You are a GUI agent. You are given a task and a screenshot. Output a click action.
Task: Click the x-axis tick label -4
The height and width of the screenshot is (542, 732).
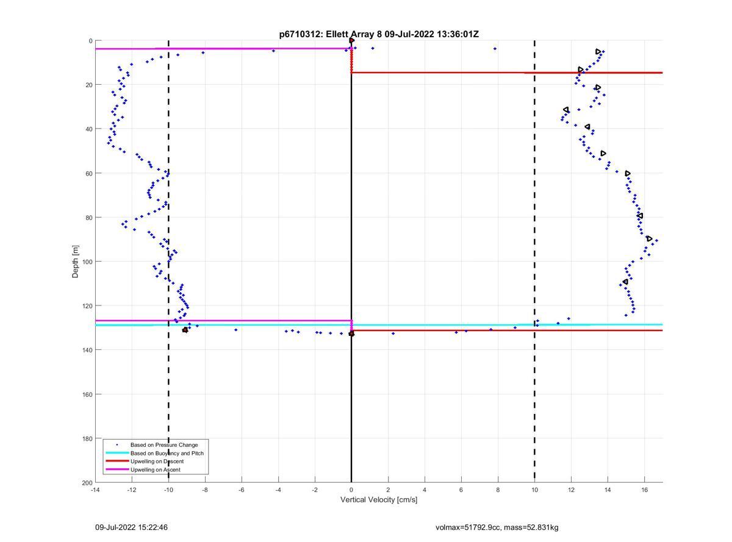(278, 490)
